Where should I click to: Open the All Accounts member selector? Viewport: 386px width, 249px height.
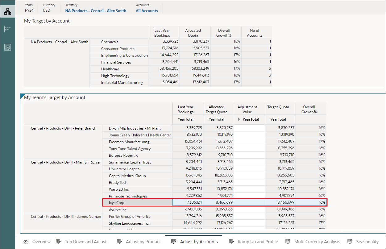point(147,10)
